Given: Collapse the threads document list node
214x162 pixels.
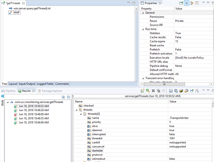Looking at the screenshot, I should tap(76, 110).
